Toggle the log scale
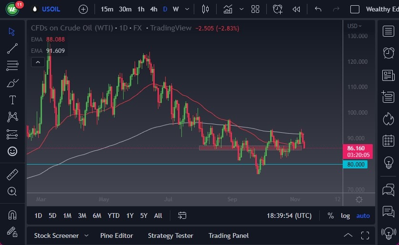This screenshot has width=399, height=245. [345, 216]
